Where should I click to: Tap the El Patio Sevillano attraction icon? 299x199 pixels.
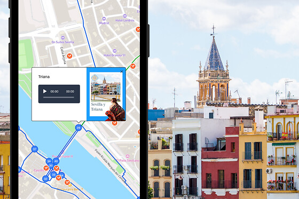coord(128,156)
